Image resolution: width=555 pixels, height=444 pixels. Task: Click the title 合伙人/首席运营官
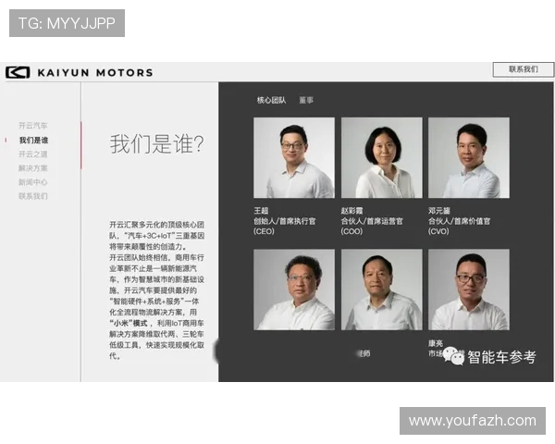click(x=372, y=221)
